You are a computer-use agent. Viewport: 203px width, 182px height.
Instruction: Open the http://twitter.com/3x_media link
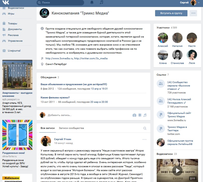pyautogui.click(x=91, y=59)
